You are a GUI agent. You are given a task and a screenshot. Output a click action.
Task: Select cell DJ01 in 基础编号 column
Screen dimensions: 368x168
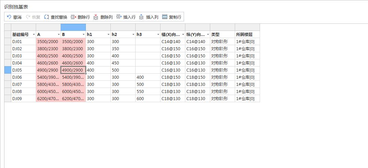point(24,42)
